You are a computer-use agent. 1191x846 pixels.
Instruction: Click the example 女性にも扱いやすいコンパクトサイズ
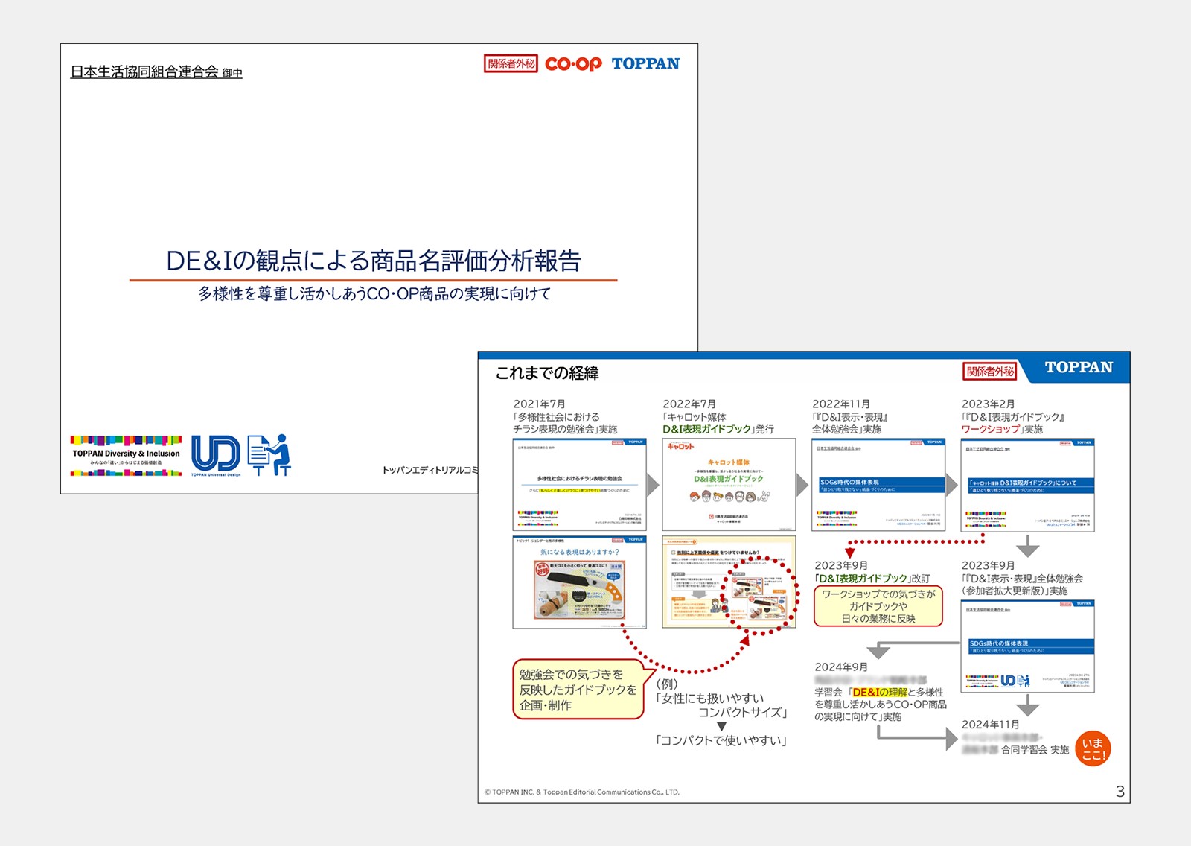point(721,705)
